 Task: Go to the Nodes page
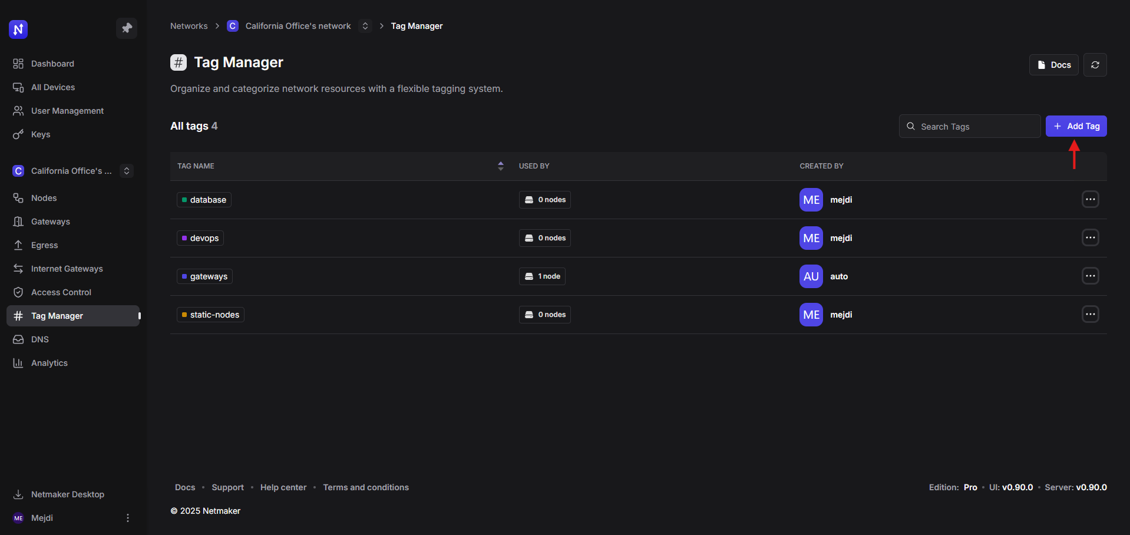pyautogui.click(x=44, y=198)
